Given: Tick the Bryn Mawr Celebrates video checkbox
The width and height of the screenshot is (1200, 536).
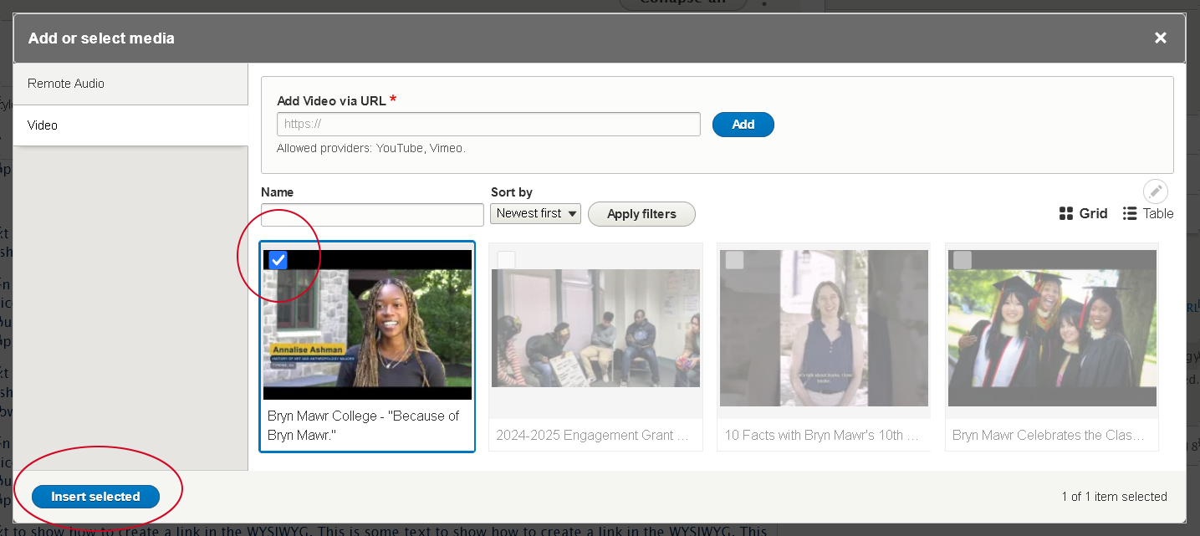Looking at the screenshot, I should tap(963, 260).
